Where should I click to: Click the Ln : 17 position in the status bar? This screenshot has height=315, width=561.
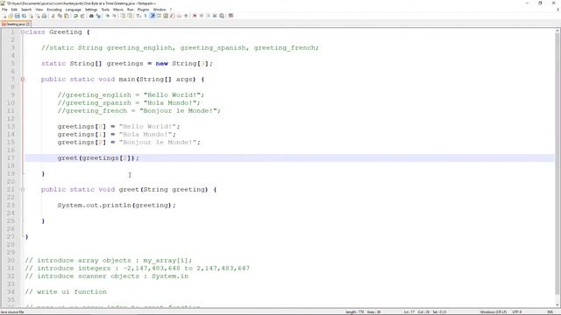[x=409, y=312]
